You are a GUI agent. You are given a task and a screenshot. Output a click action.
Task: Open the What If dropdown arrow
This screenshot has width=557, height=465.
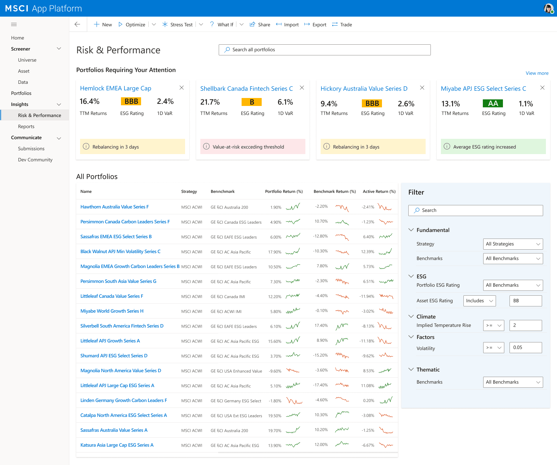coord(242,24)
